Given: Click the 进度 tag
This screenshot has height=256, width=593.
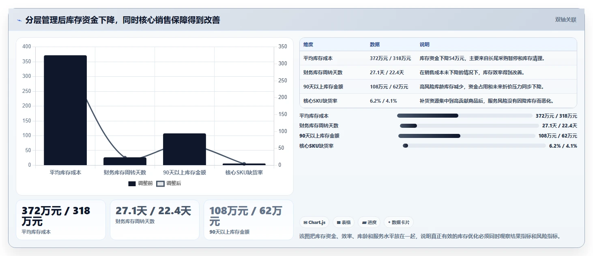Looking at the screenshot, I should point(369,222).
